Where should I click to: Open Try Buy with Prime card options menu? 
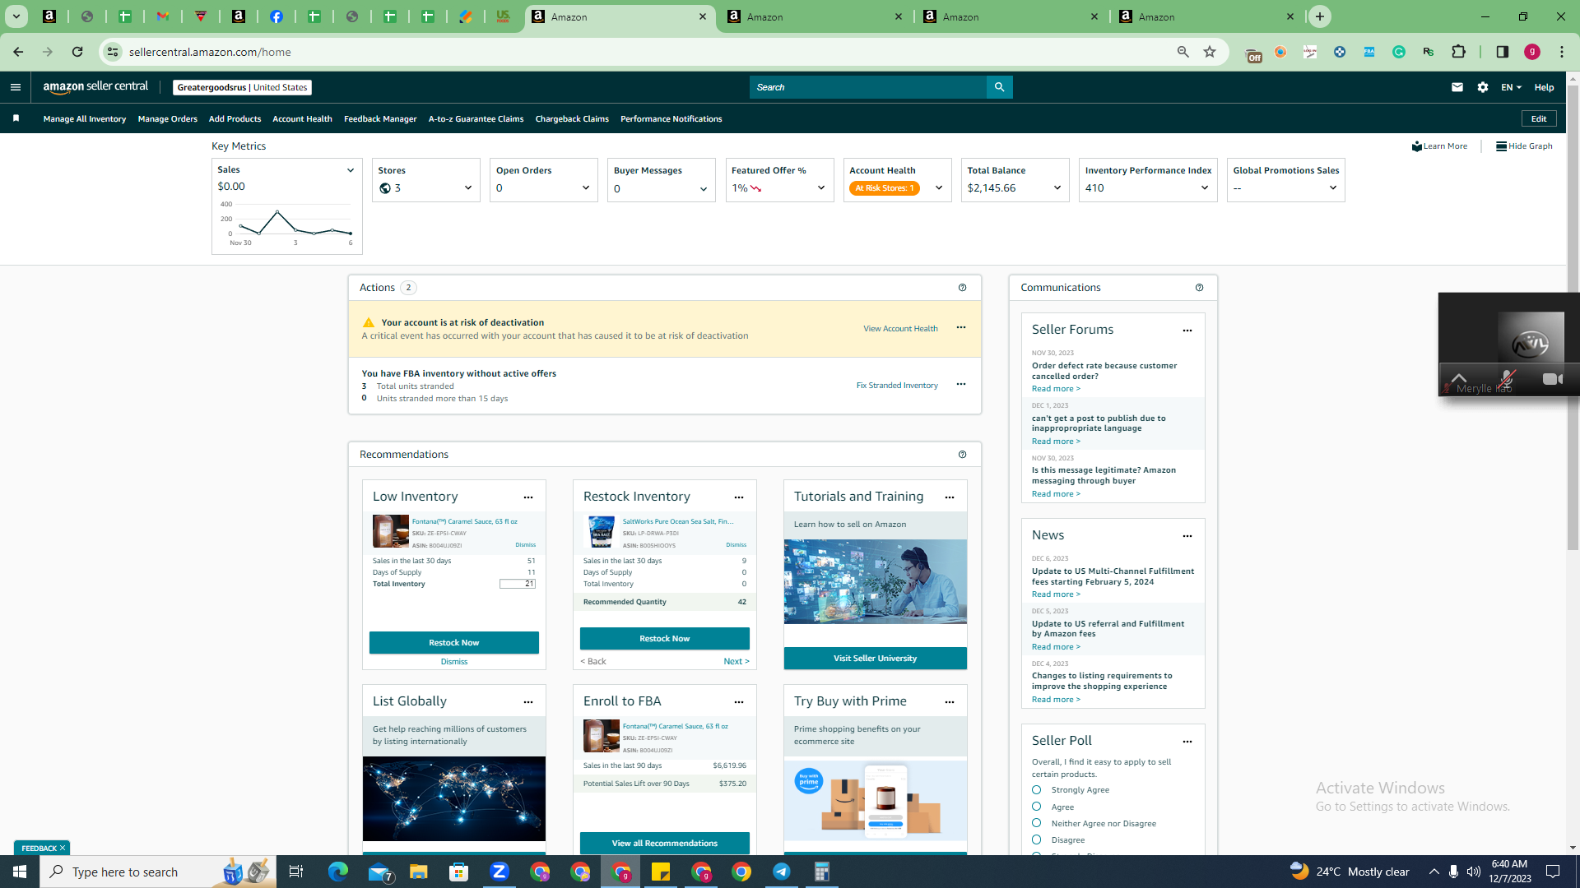click(950, 702)
